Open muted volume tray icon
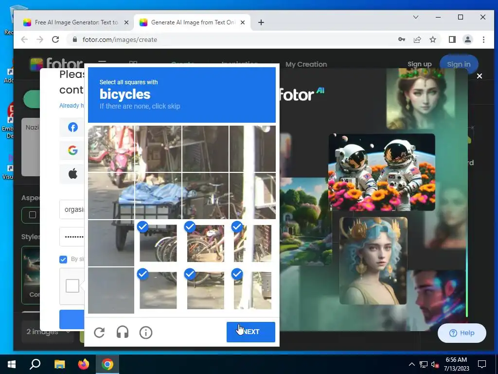The height and width of the screenshot is (374, 498). pos(435,364)
